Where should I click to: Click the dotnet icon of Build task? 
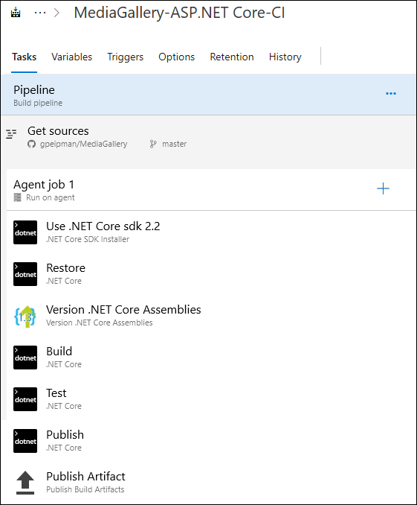[25, 358]
